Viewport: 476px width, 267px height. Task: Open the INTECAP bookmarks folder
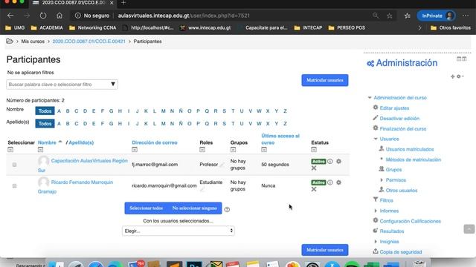pos(308,28)
